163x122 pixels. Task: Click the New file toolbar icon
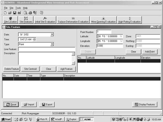pyautogui.click(x=5, y=13)
